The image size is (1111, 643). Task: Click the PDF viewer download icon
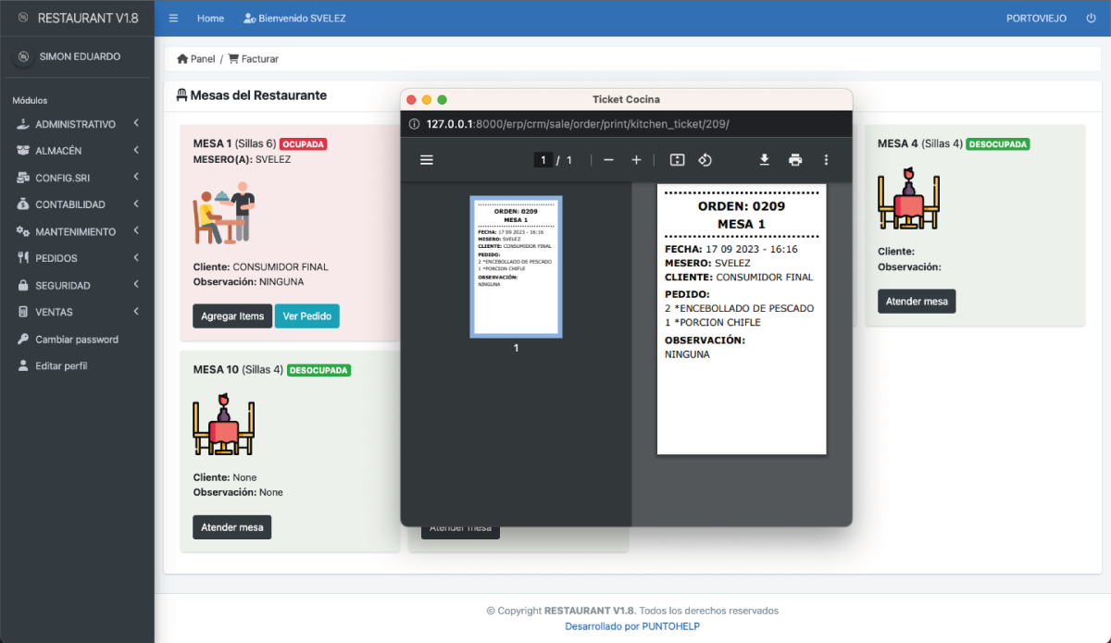click(x=765, y=160)
